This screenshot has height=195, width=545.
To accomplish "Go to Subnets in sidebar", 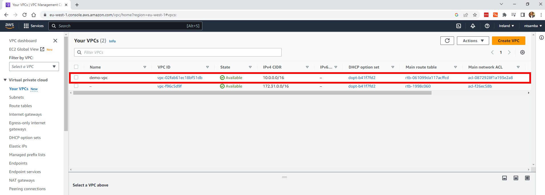I will (x=17, y=97).
